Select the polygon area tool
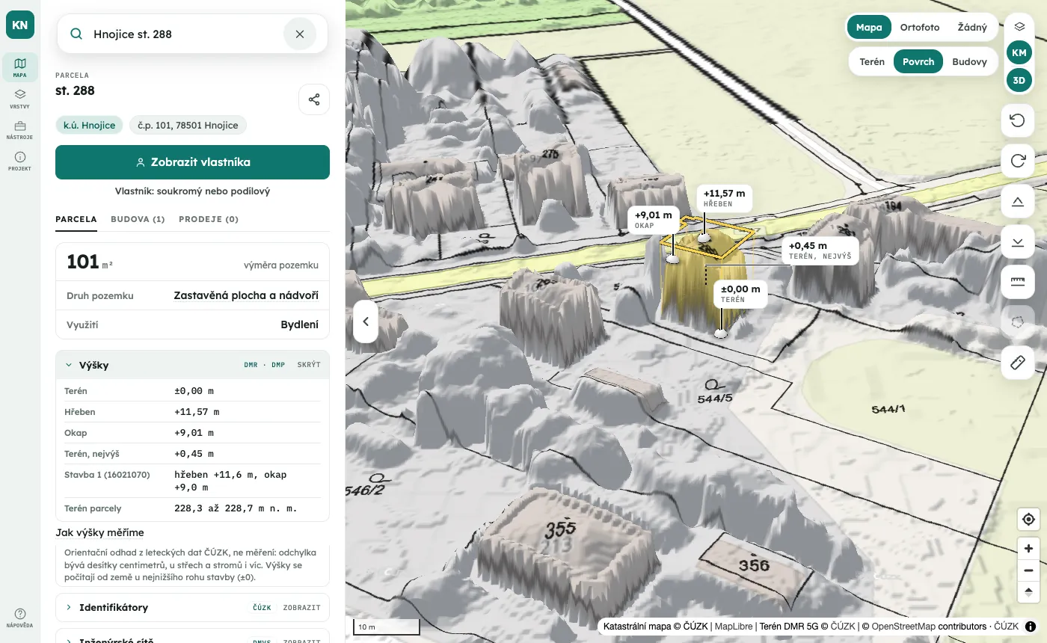This screenshot has height=643, width=1047. pyautogui.click(x=1017, y=322)
